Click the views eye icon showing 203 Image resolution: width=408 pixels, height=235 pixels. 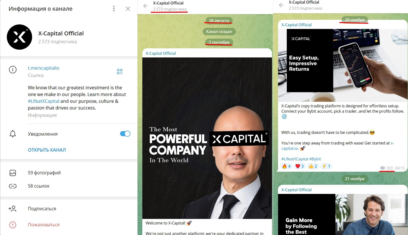382,168
